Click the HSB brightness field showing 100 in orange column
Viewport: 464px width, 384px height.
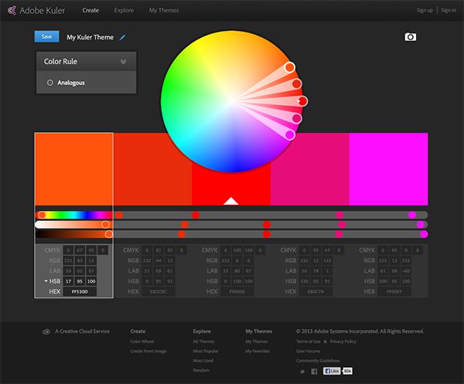coord(91,281)
